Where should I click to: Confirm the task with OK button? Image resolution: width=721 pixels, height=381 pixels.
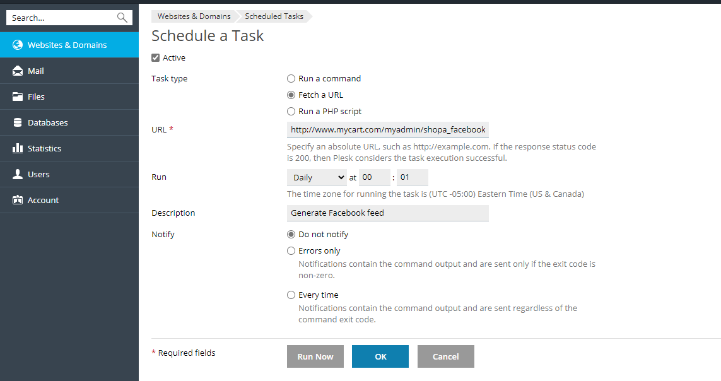pos(380,356)
